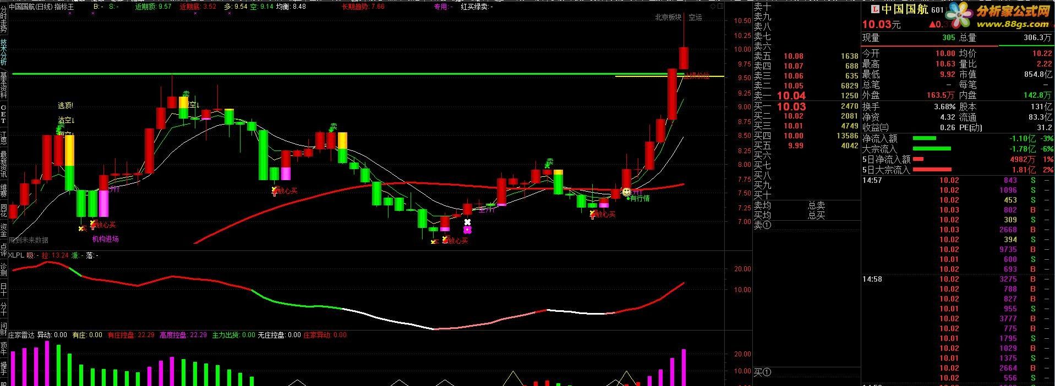The width and height of the screenshot is (1055, 386).
Task: Open the 点评 sidebar tab
Action: pos(4,250)
